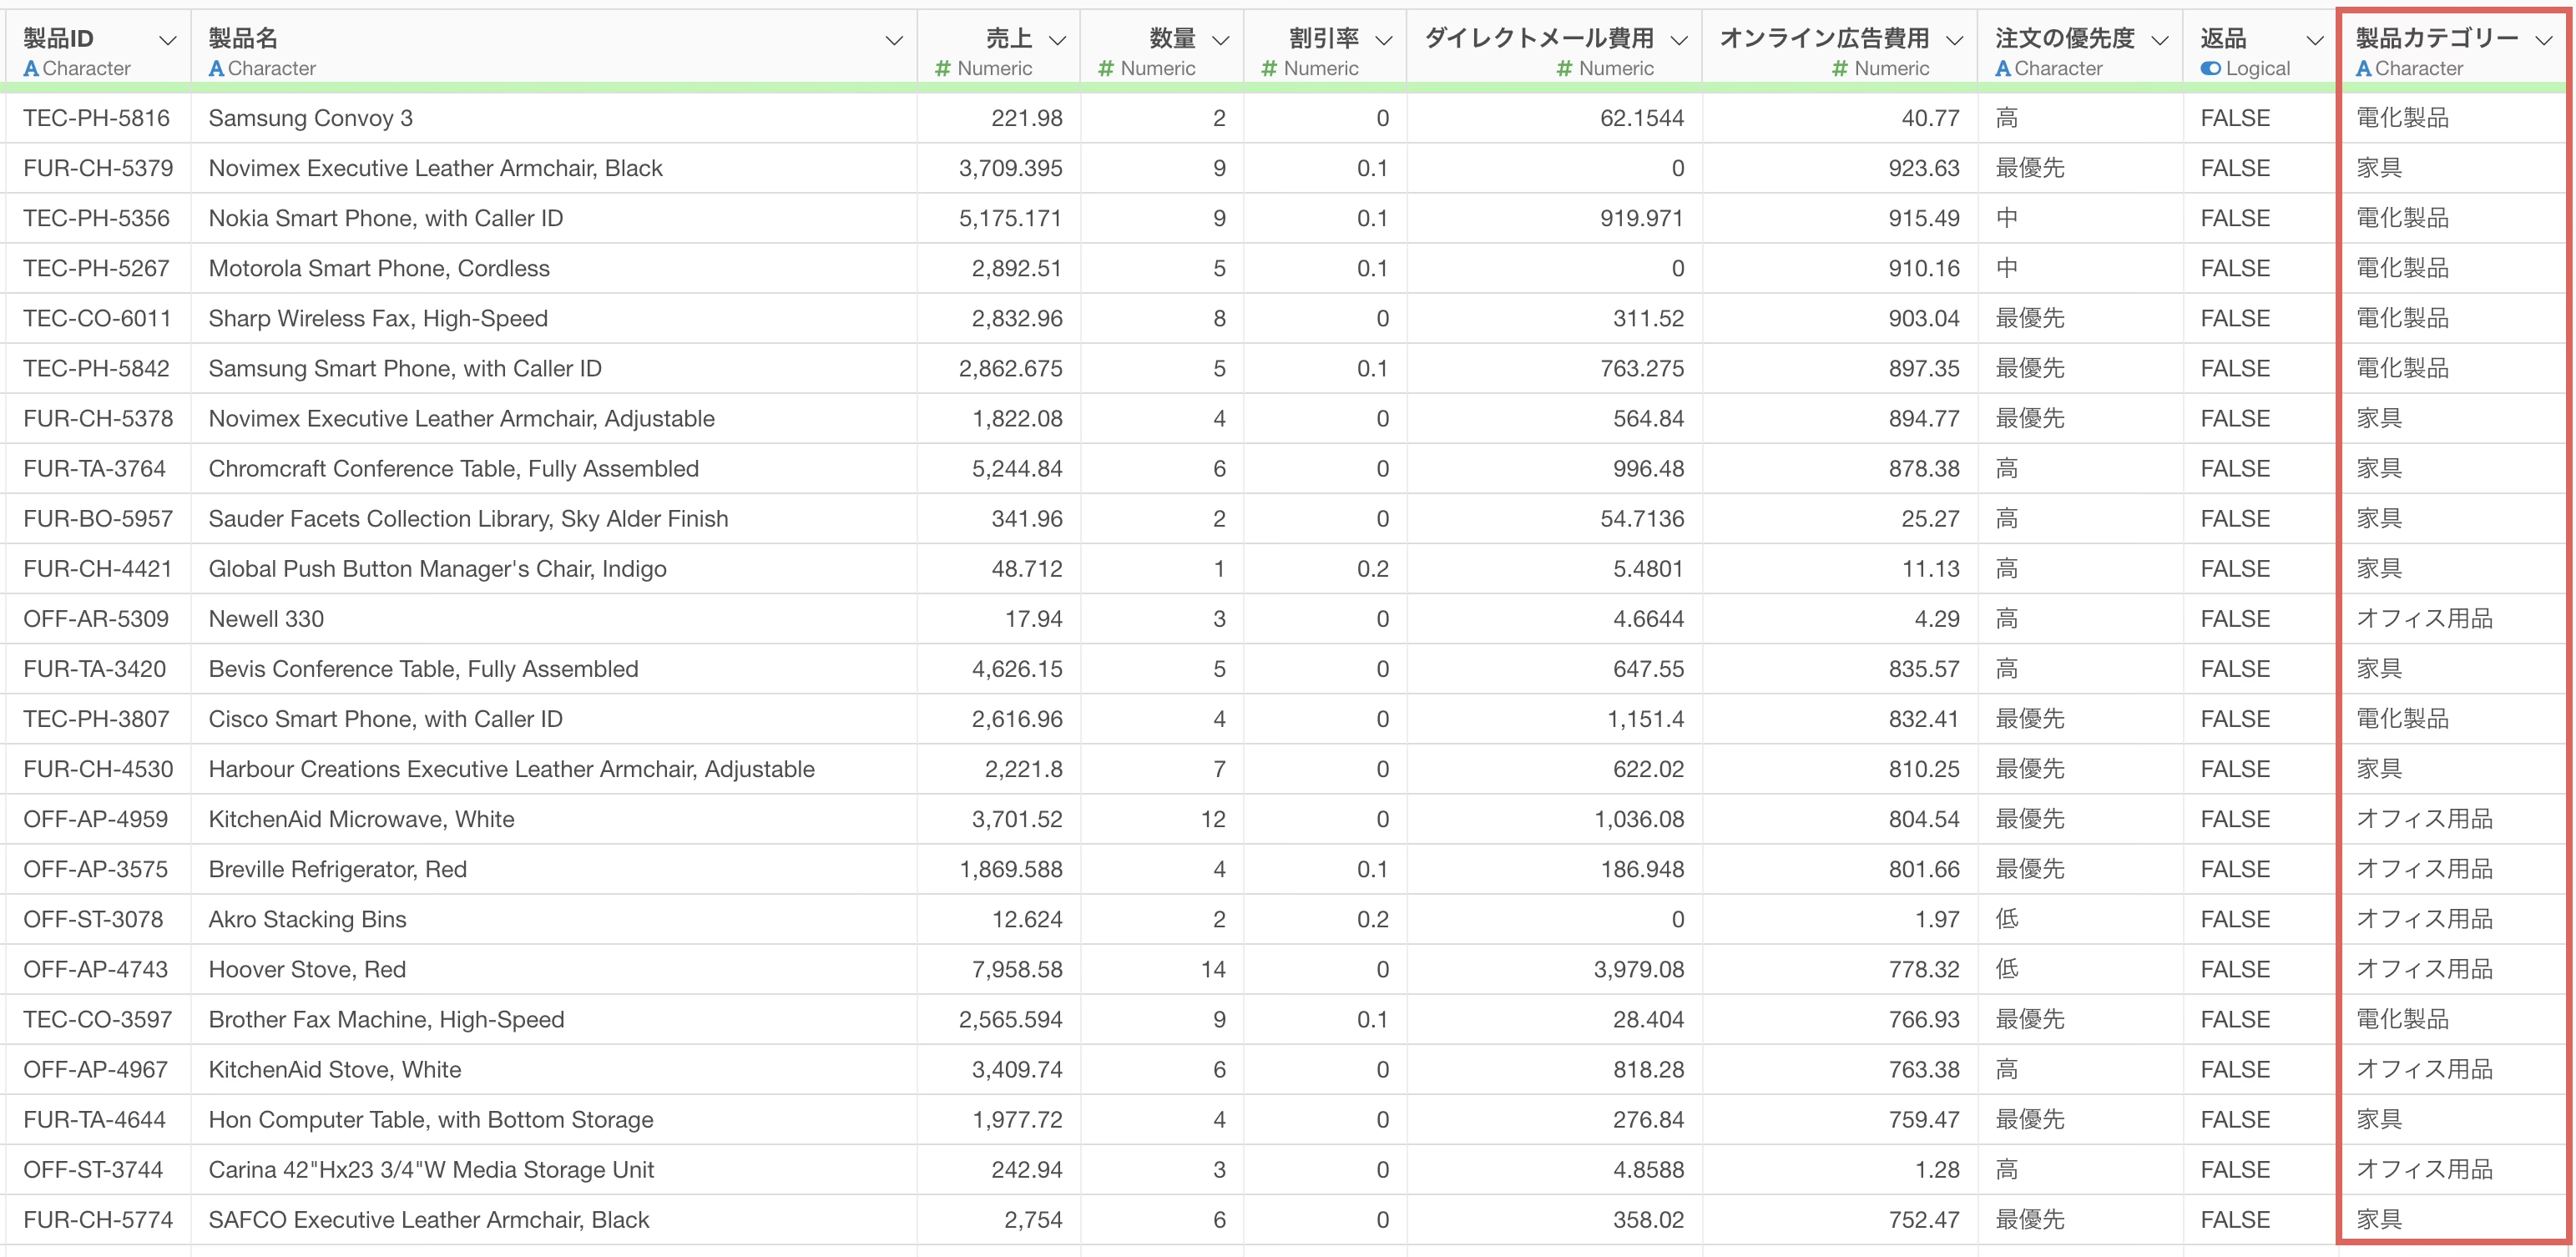Select the Samsung Convoy 3 product name
The height and width of the screenshot is (1257, 2576).
coord(310,118)
